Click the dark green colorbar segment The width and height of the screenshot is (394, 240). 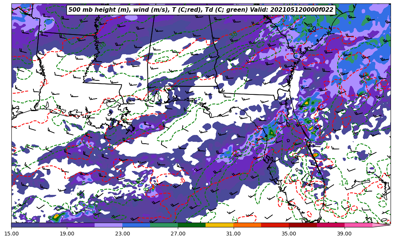tap(191, 225)
